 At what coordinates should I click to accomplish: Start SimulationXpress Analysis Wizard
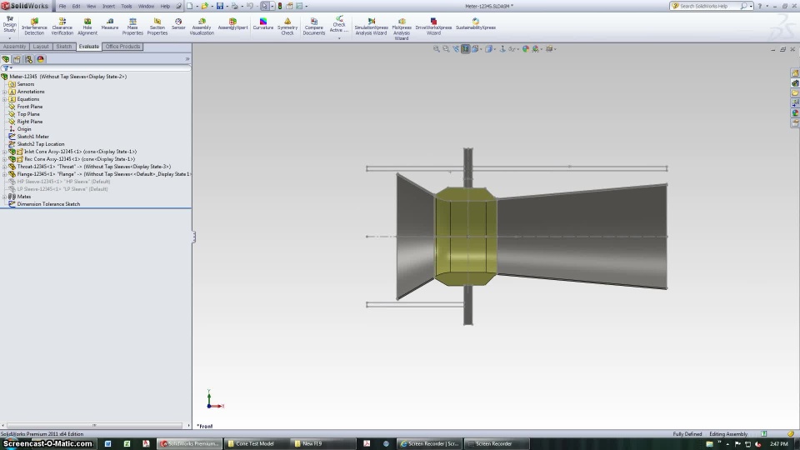pyautogui.click(x=371, y=27)
